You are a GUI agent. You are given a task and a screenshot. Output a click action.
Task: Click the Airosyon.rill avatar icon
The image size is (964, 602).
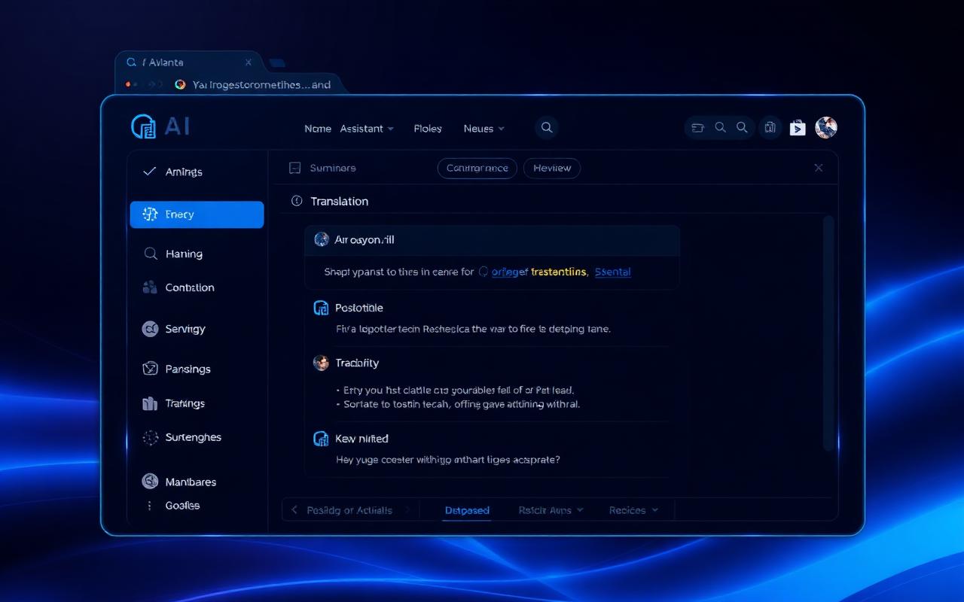322,239
